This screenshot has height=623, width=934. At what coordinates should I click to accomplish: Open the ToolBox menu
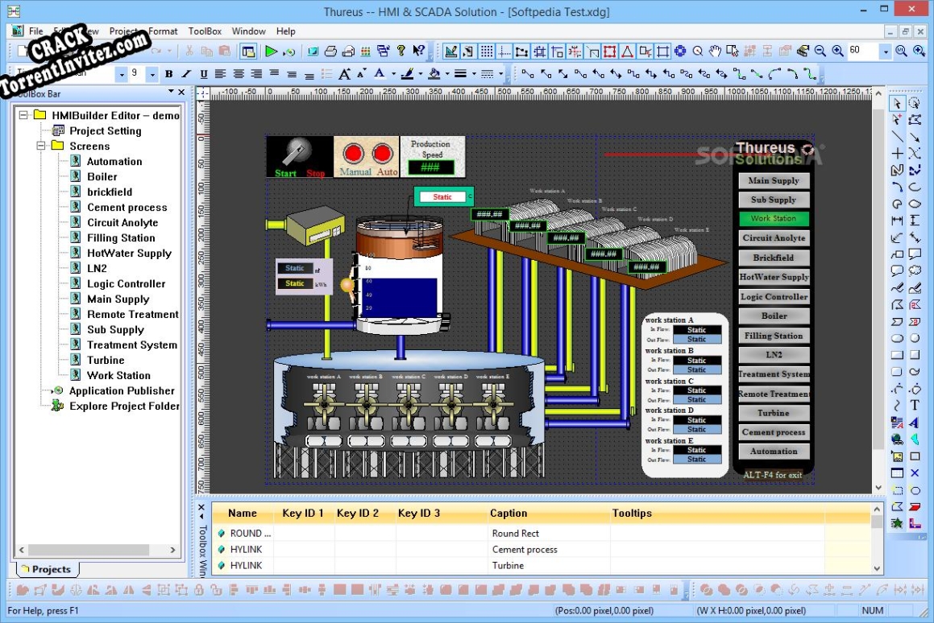tap(204, 31)
